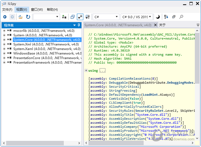Viewport: 201px width, 147px height.
Task: Open the 视图(V) menu
Action: point(22,10)
